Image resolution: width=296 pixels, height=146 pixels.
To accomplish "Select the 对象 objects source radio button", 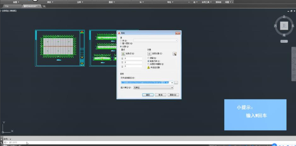I will click(x=121, y=47).
